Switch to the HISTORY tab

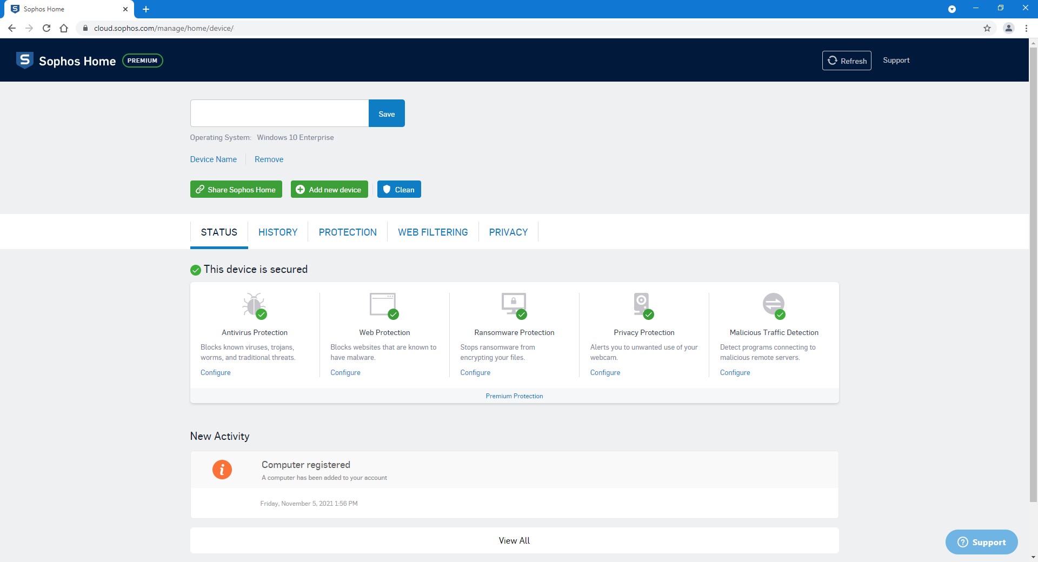[278, 232]
